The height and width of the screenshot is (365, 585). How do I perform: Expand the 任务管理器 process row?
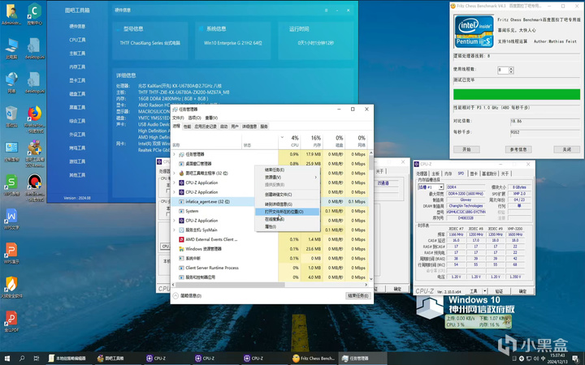pos(174,154)
